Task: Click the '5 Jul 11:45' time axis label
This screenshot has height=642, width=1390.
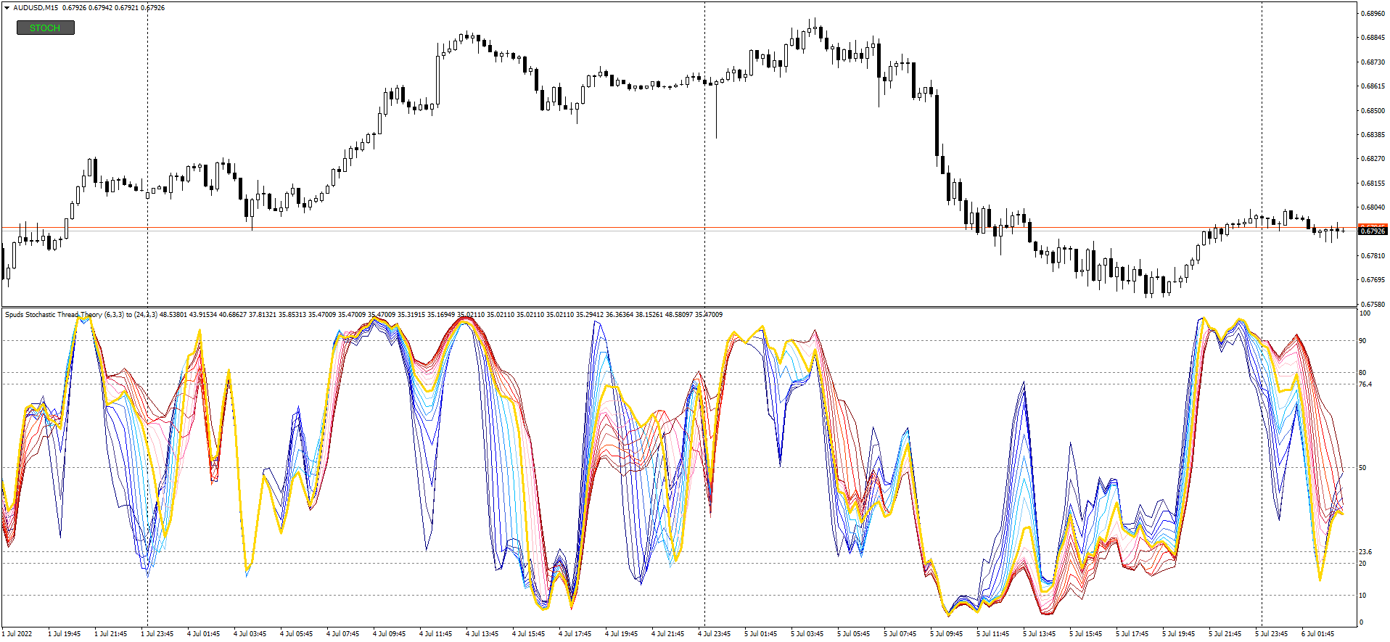Action: (x=993, y=634)
